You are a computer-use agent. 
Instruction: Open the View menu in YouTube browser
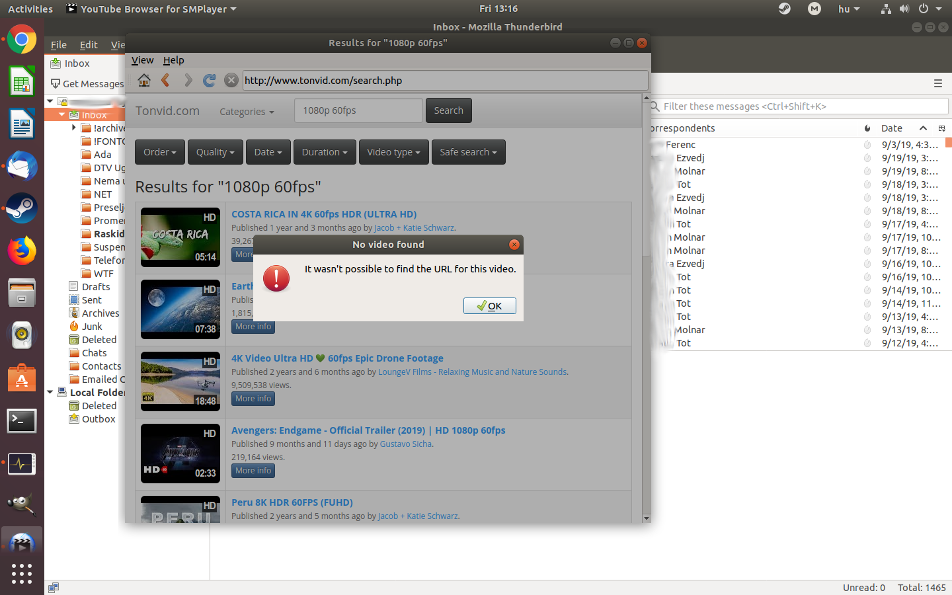click(142, 60)
